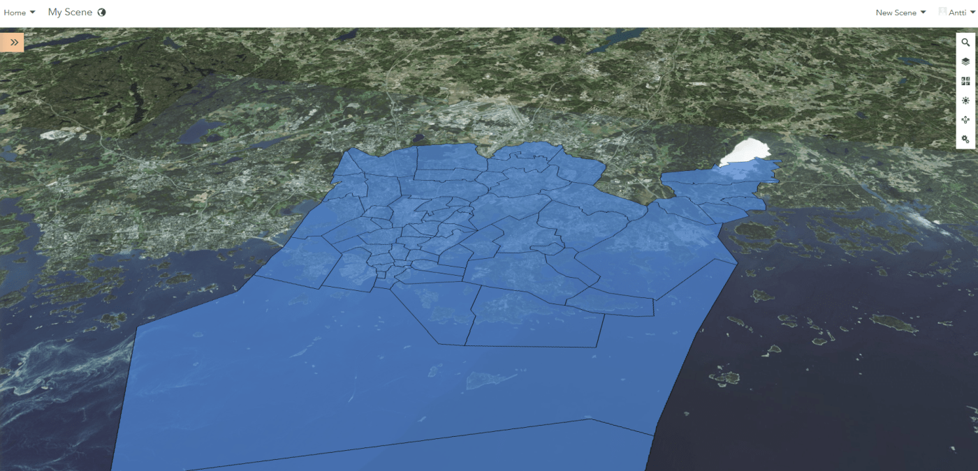
Task: Open the Search tool magnifier icon
Action: [965, 43]
